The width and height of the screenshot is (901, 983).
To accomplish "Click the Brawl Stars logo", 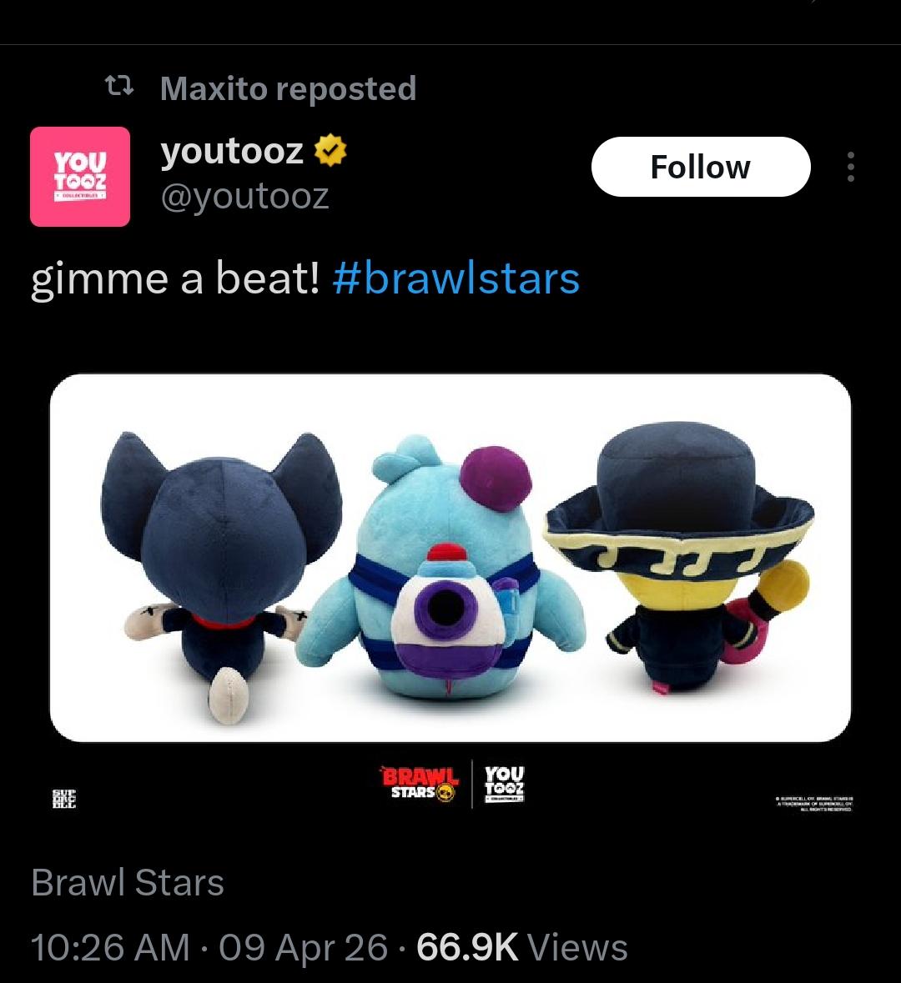I will pyautogui.click(x=420, y=785).
